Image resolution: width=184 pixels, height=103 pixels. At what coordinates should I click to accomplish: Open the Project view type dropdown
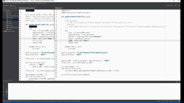pyautogui.click(x=6, y=8)
